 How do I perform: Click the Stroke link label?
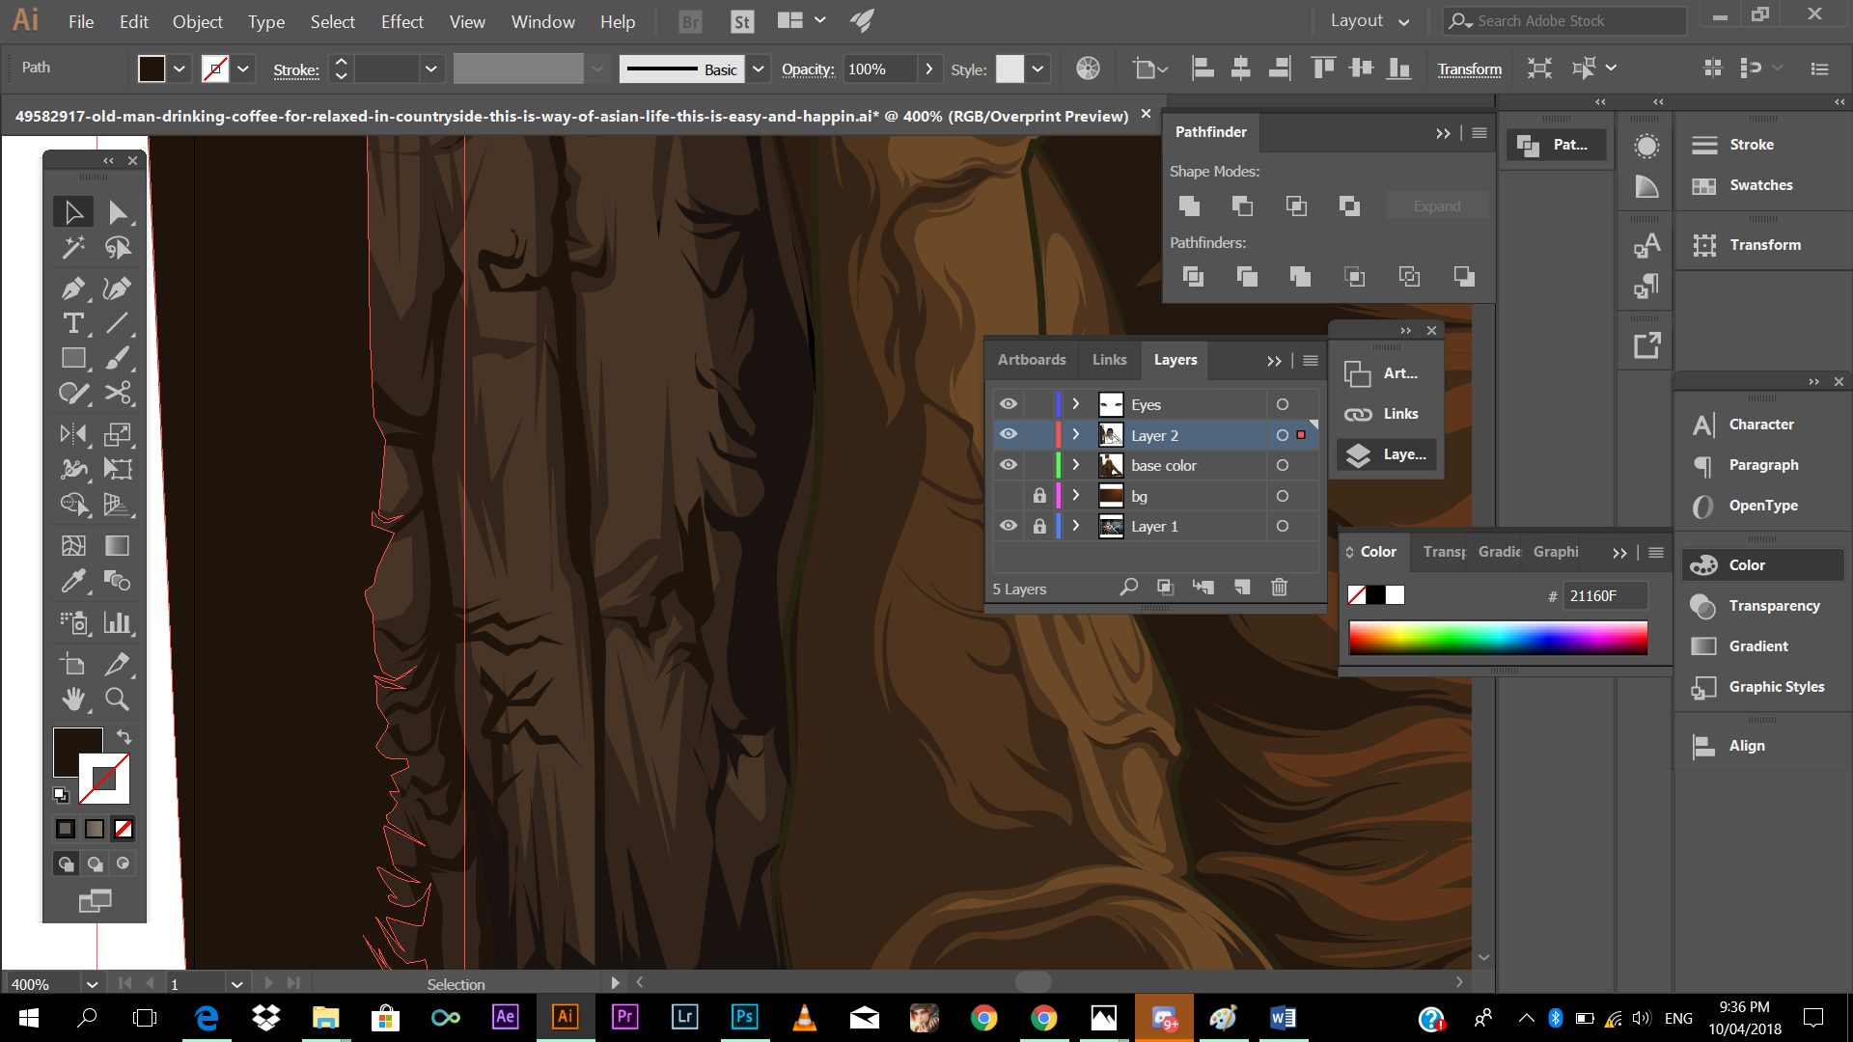(x=295, y=69)
